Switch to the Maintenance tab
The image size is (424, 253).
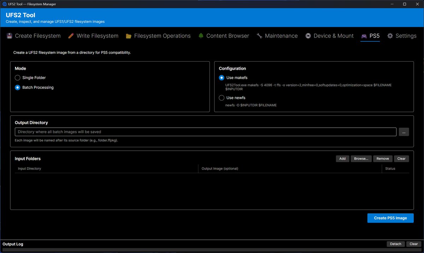point(277,36)
